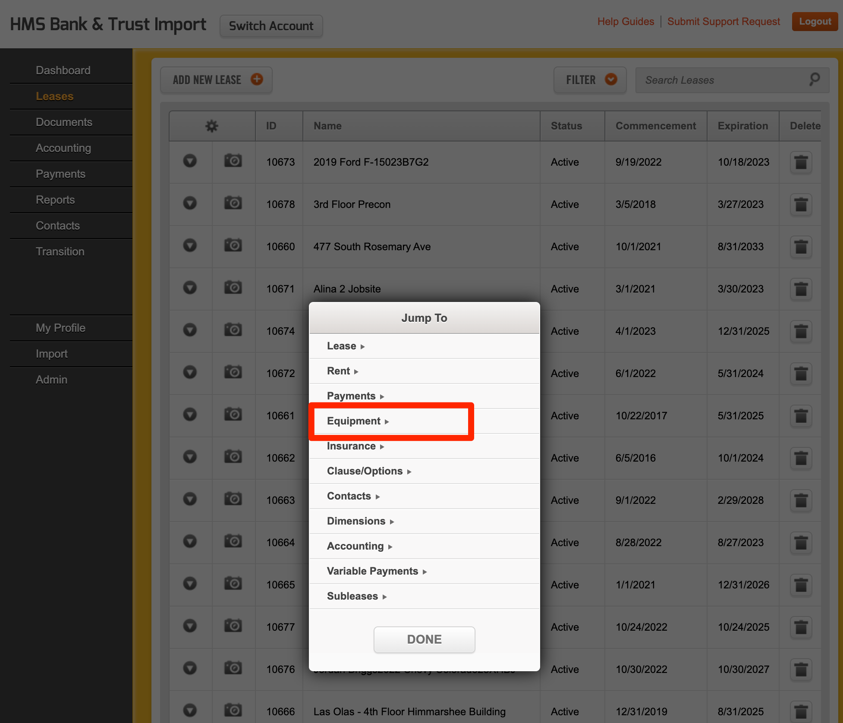Viewport: 843px width, 723px height.
Task: Open the Filter dropdown
Action: click(x=590, y=80)
